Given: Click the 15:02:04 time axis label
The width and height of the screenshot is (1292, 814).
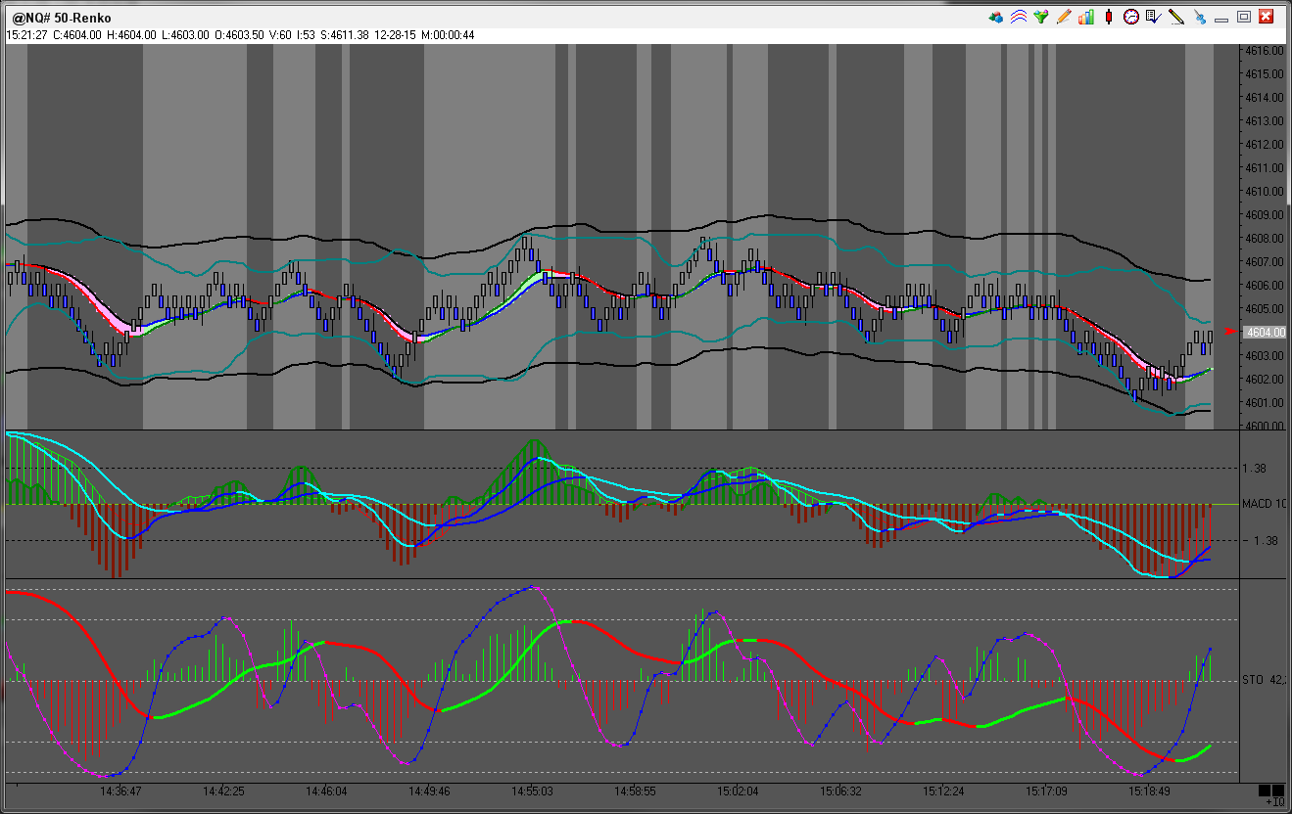Looking at the screenshot, I should pyautogui.click(x=738, y=791).
